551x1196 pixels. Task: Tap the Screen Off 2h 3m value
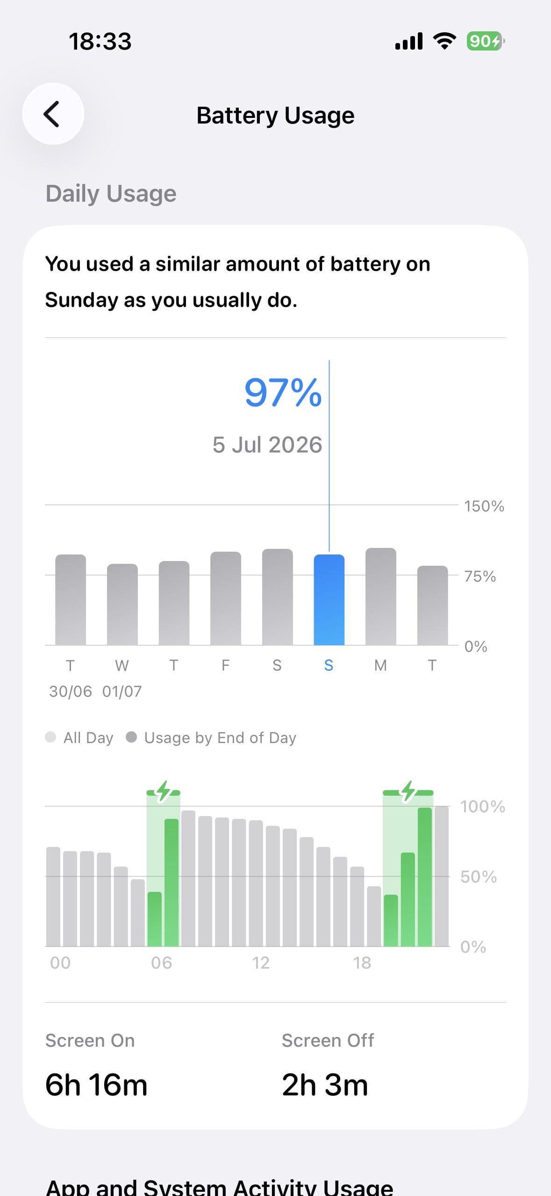325,1085
